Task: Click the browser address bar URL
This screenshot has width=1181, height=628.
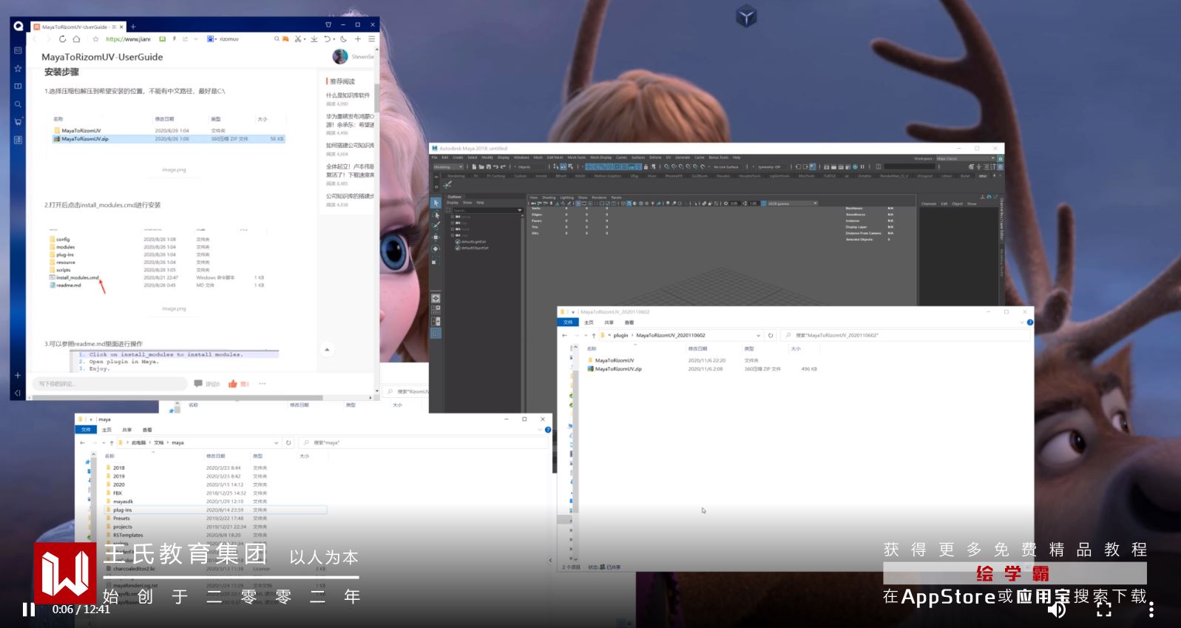Action: (x=128, y=39)
